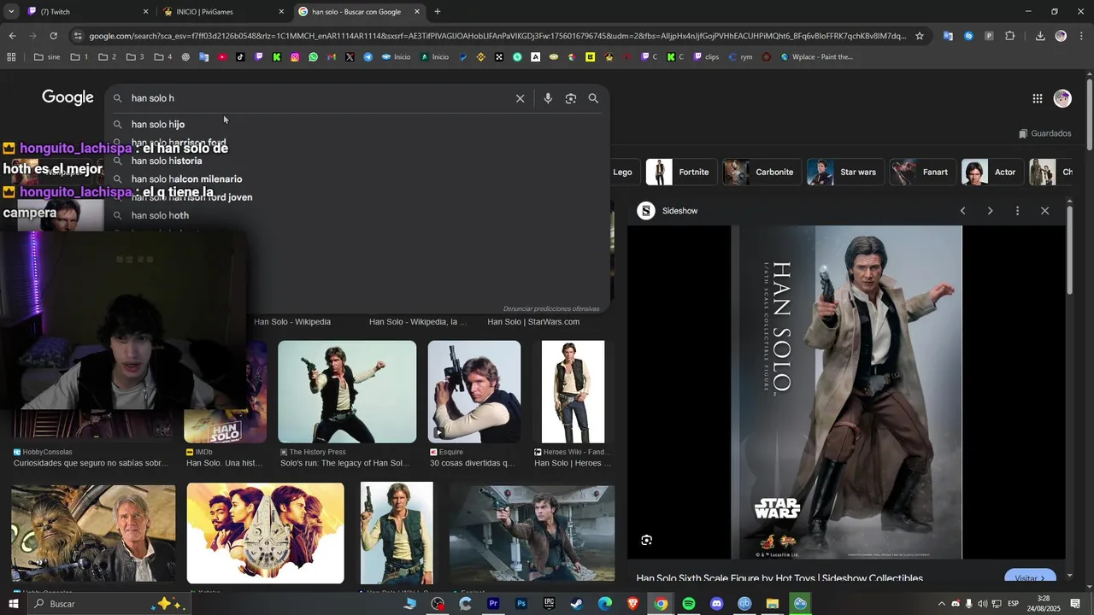Close the Sideshow image preview panel
The height and width of the screenshot is (615, 1094).
tap(1044, 211)
